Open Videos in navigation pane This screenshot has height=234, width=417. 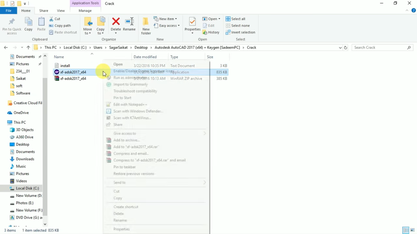tap(22, 181)
